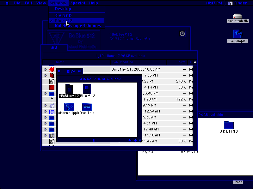253x189 pixels.
Task: Click the zoom box in the Blue #12 title tab
Action: 73,71
